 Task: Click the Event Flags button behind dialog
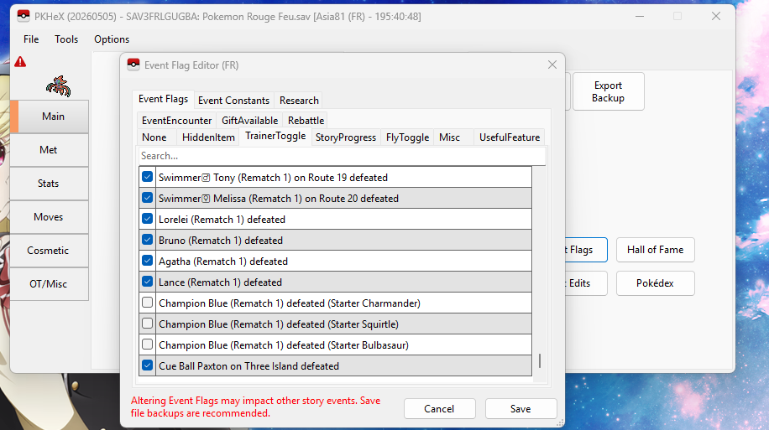point(586,250)
